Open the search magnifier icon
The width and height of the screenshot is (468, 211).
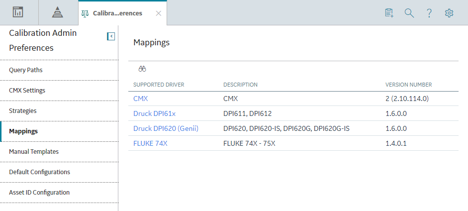409,13
